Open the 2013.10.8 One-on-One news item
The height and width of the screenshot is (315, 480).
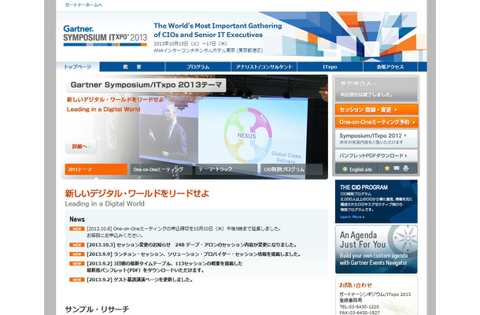click(183, 232)
